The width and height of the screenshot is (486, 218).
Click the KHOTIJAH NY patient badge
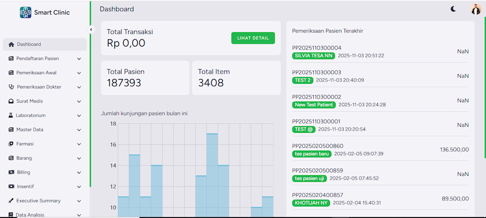(311, 203)
